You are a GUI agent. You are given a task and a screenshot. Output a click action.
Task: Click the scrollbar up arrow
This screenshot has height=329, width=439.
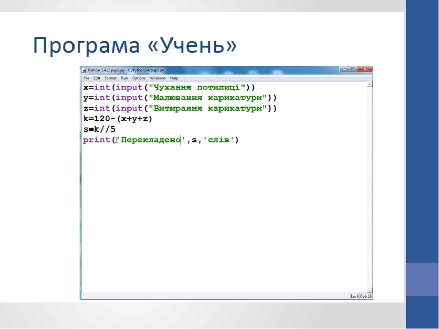[369, 85]
